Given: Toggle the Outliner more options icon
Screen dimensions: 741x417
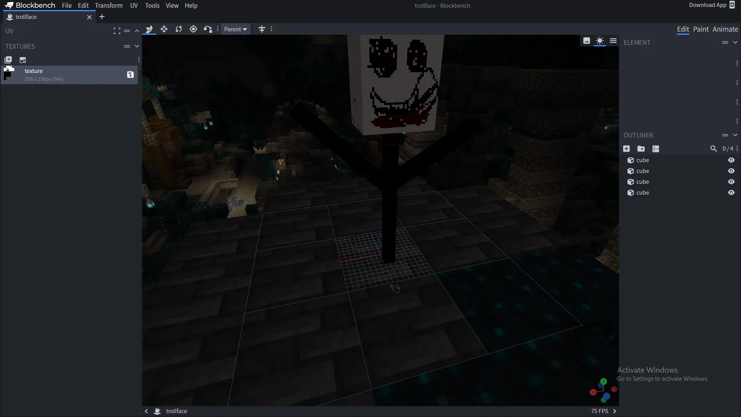Looking at the screenshot, I should pos(656,149).
